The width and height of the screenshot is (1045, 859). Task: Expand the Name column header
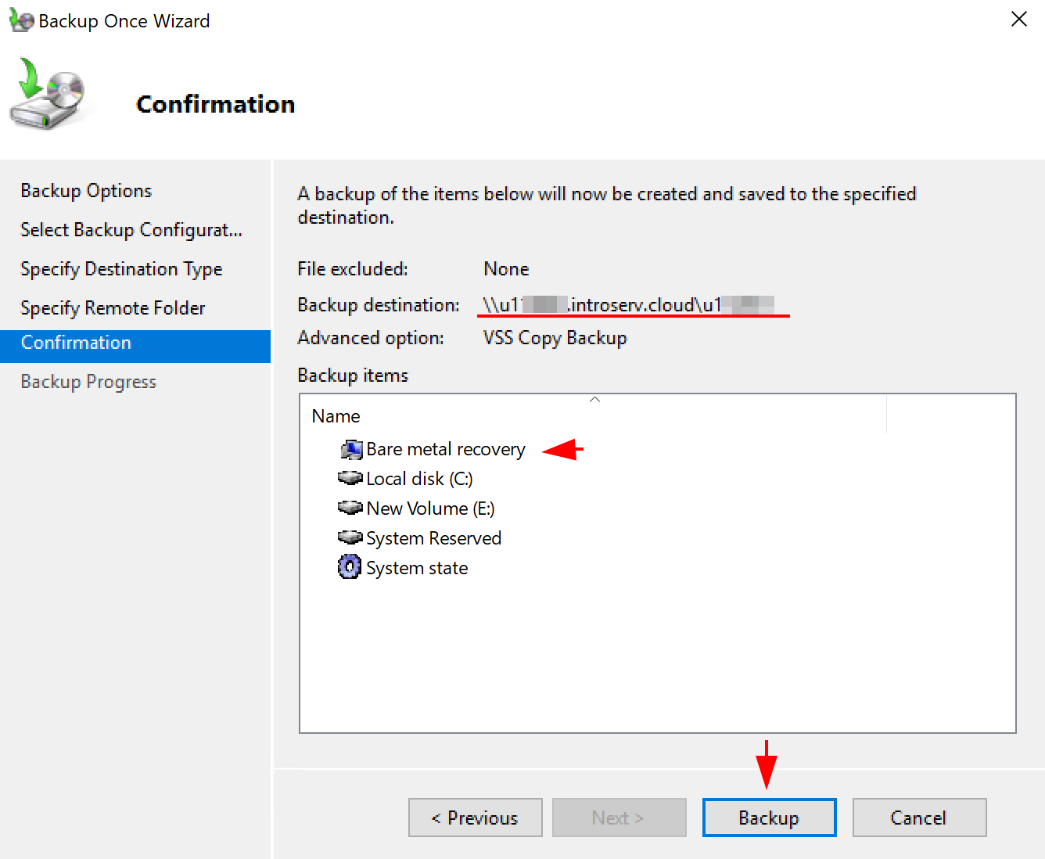(335, 415)
